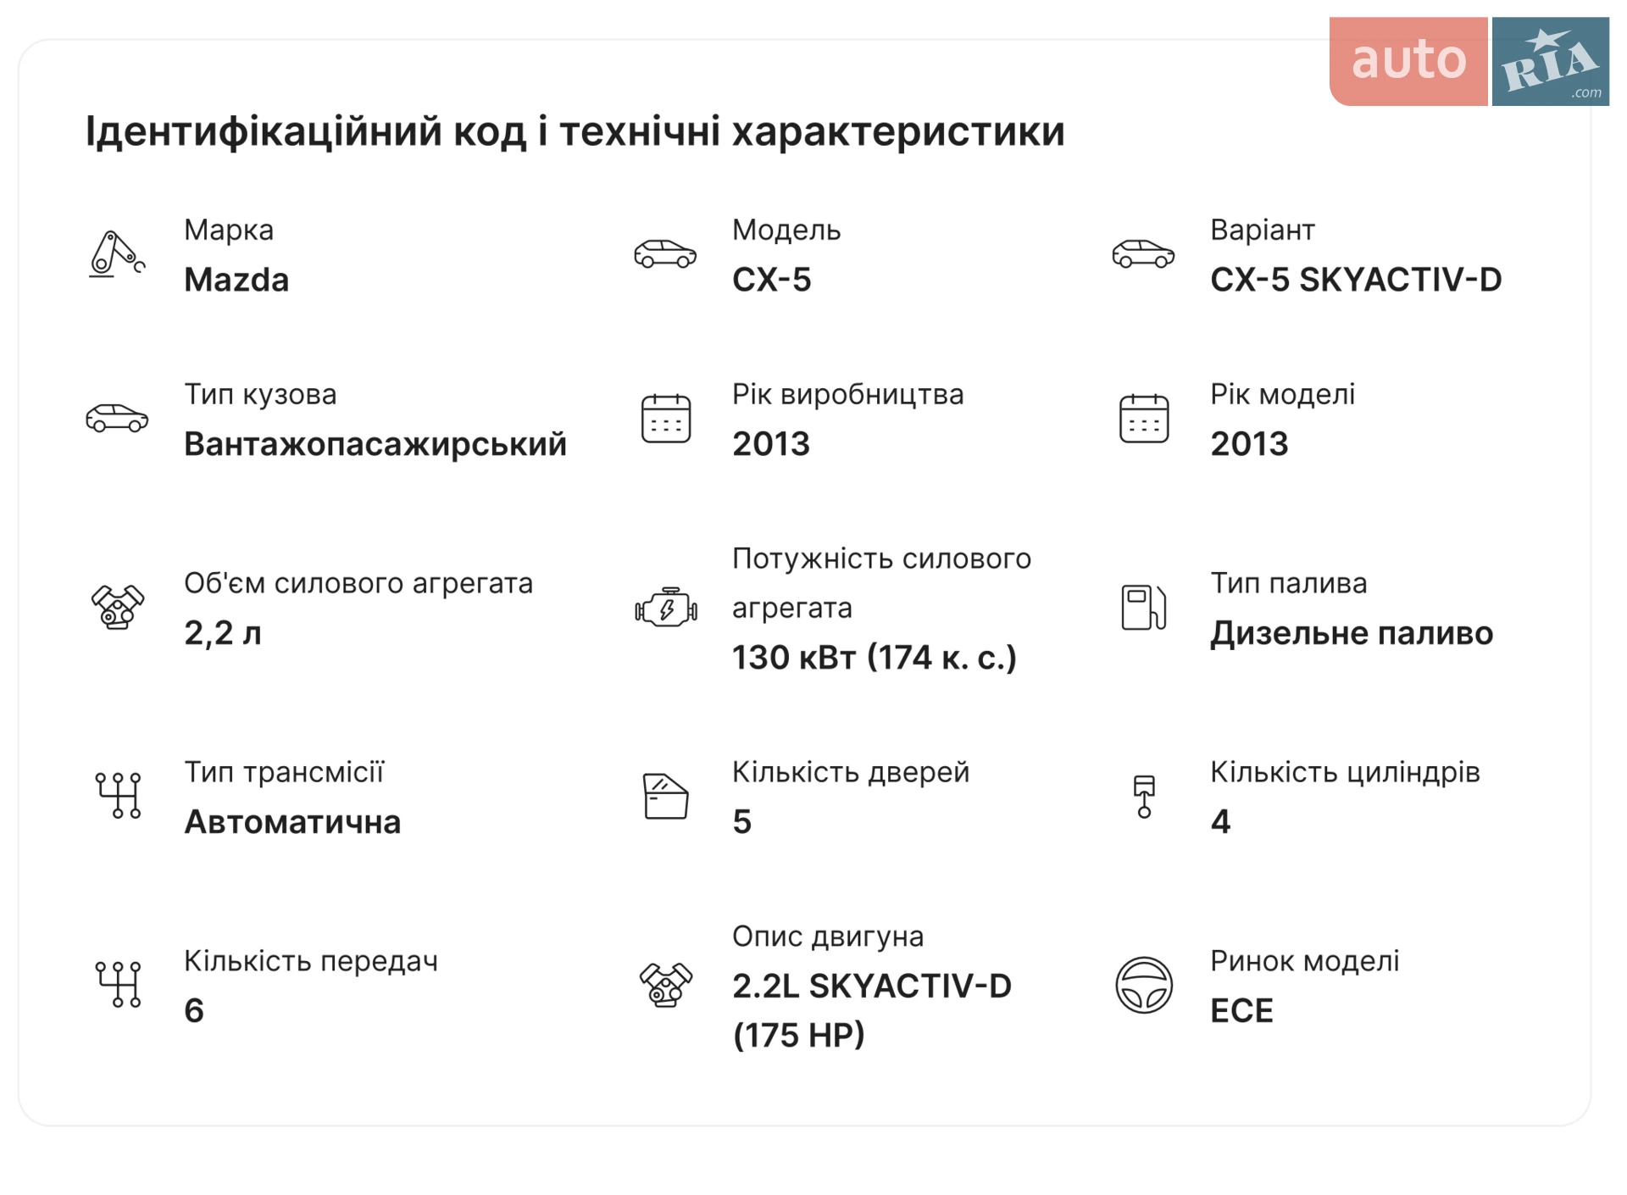
Task: Click the label Кількість передач
Action: [x=311, y=961]
